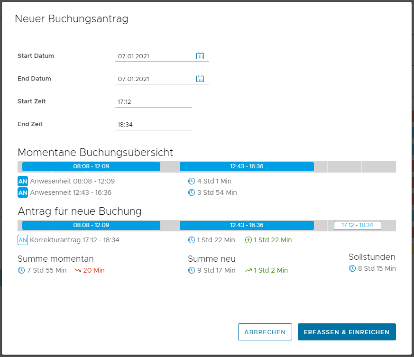
Task: Click outlined AN badge beside Korrekturantrag
Action: 23,240
